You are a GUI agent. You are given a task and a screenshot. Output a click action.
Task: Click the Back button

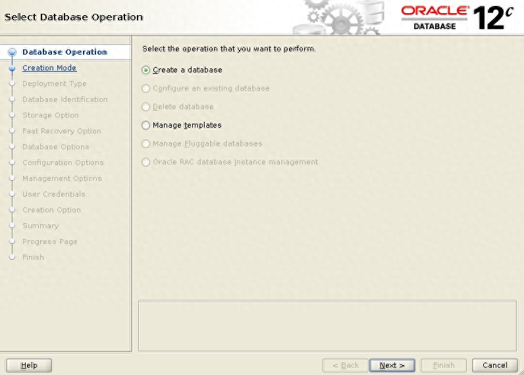(345, 365)
